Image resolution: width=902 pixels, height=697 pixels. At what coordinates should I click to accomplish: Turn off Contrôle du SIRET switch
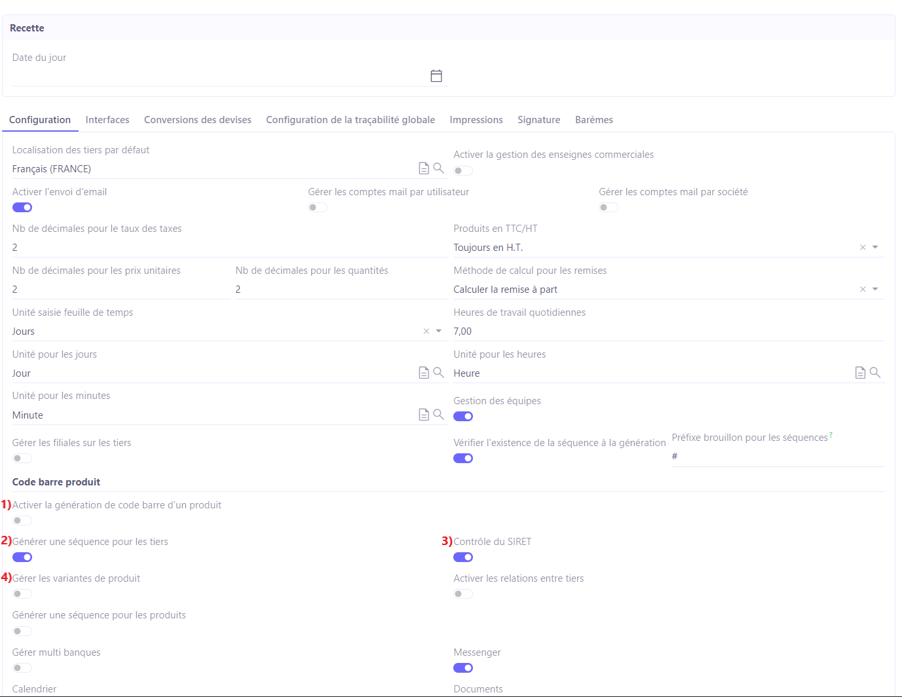[x=463, y=557]
